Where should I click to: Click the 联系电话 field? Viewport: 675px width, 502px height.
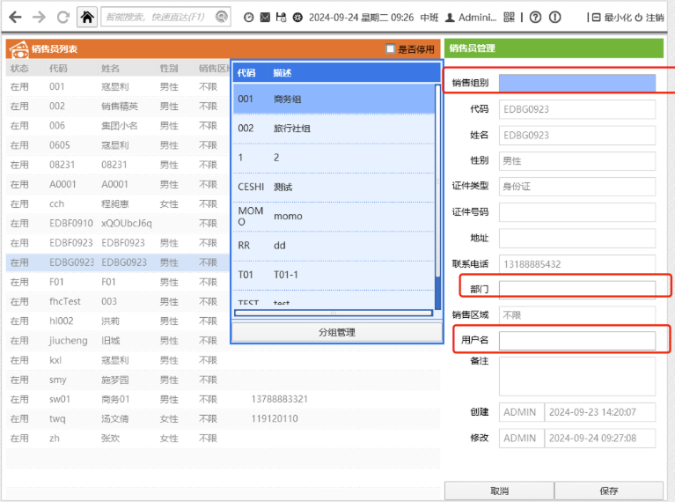point(576,264)
